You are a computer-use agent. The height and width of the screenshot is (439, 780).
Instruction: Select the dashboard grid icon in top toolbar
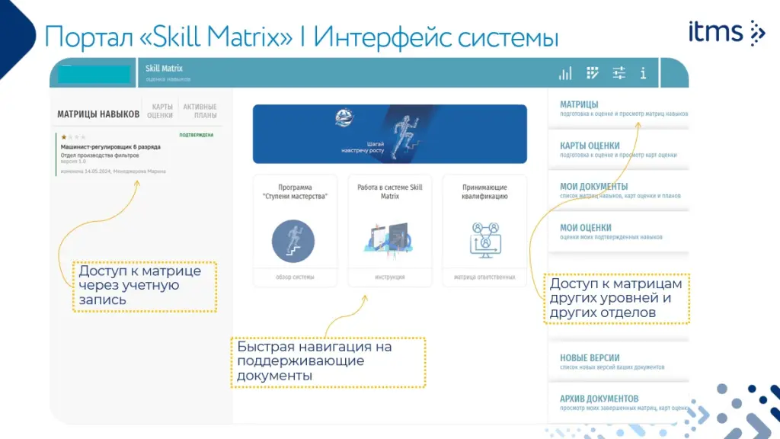point(591,73)
